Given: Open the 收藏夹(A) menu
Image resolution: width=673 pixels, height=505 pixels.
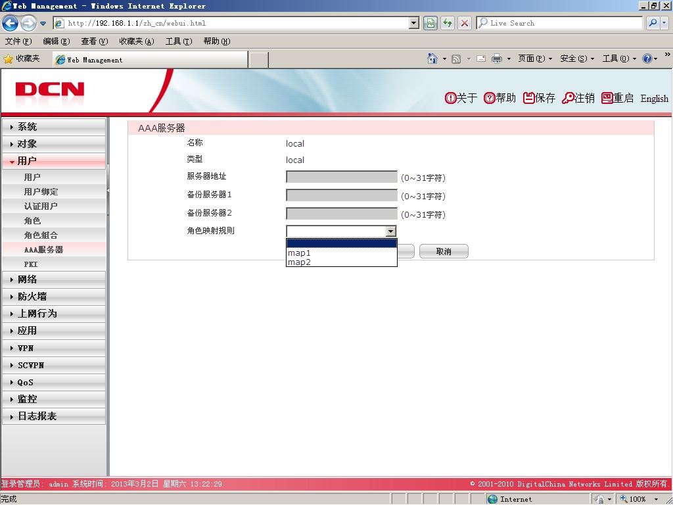Looking at the screenshot, I should coord(137,41).
